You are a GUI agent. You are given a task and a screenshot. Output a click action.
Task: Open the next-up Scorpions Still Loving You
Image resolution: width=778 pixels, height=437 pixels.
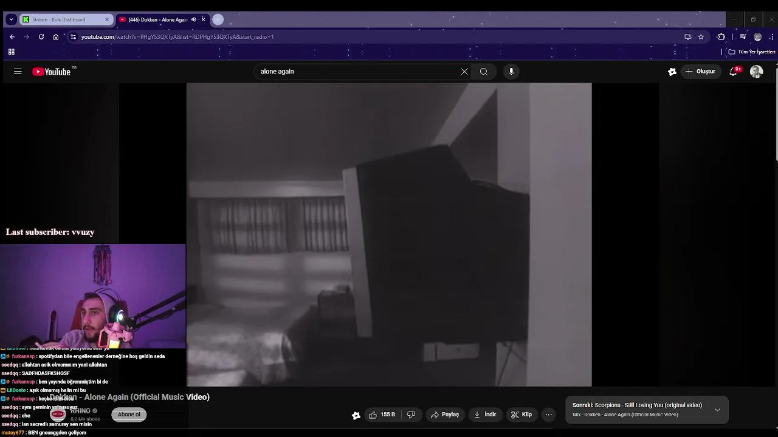[x=637, y=405]
